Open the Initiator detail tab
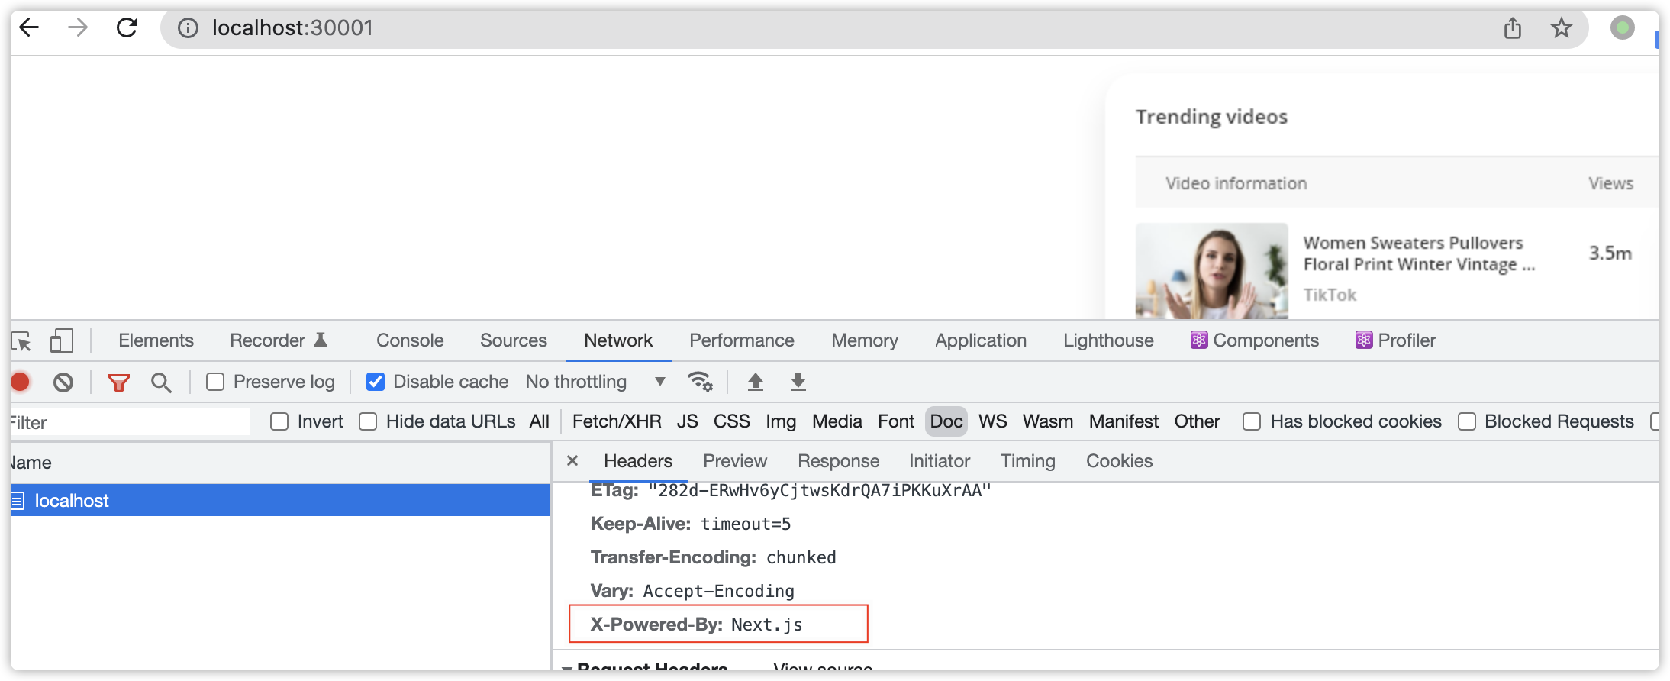 (940, 461)
